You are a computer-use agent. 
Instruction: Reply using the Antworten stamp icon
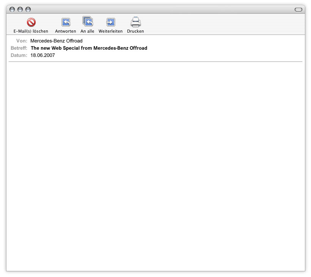[66, 22]
